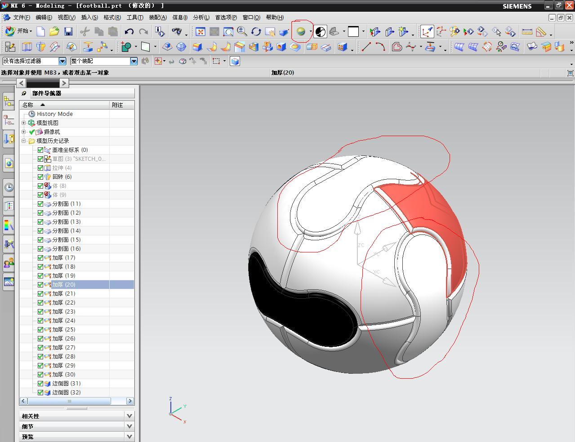Undo the last action
This screenshot has height=442, width=575.
point(129,31)
